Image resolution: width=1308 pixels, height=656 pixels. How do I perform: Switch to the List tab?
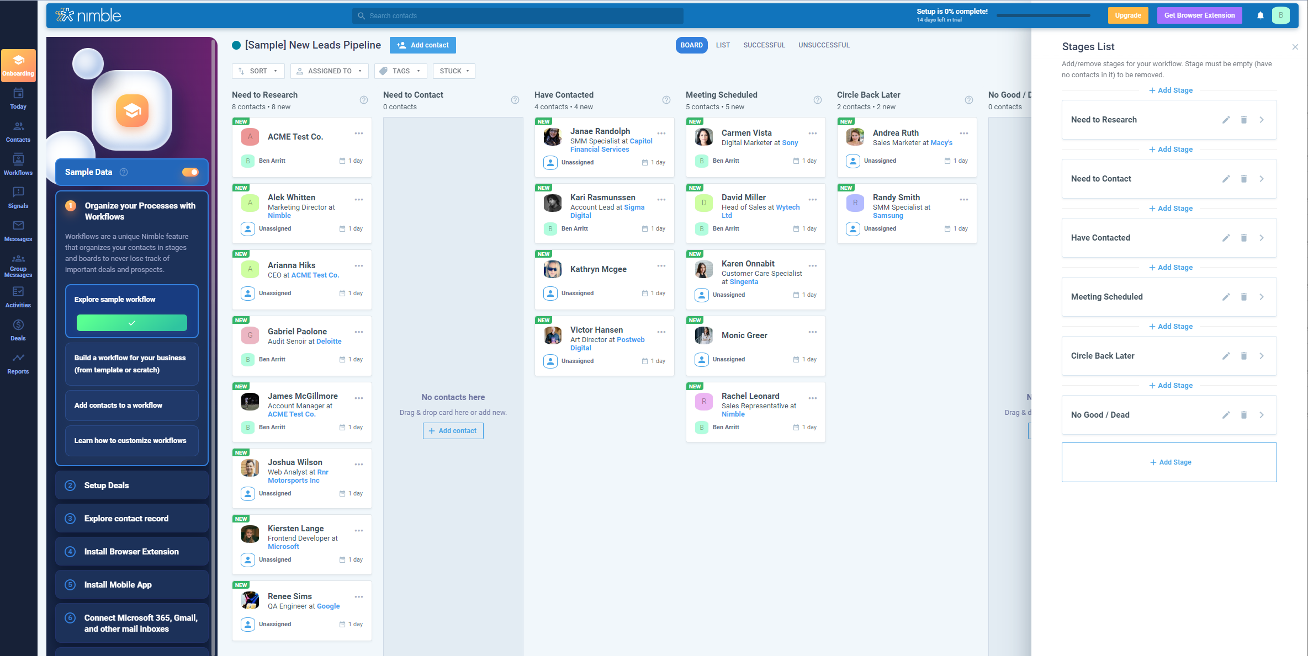(723, 45)
